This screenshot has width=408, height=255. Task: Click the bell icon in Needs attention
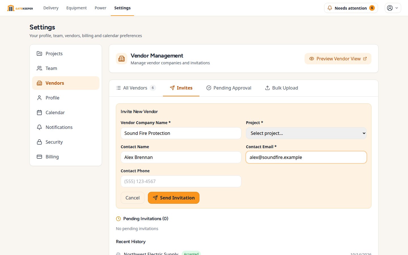330,8
